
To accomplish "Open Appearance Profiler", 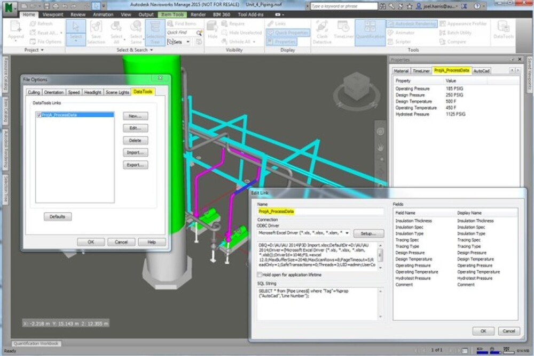I will point(463,23).
